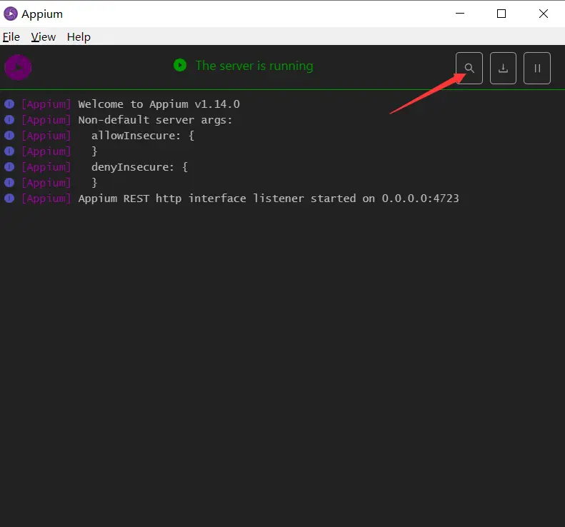Minimize the Appium window
565x527 pixels.
click(460, 14)
